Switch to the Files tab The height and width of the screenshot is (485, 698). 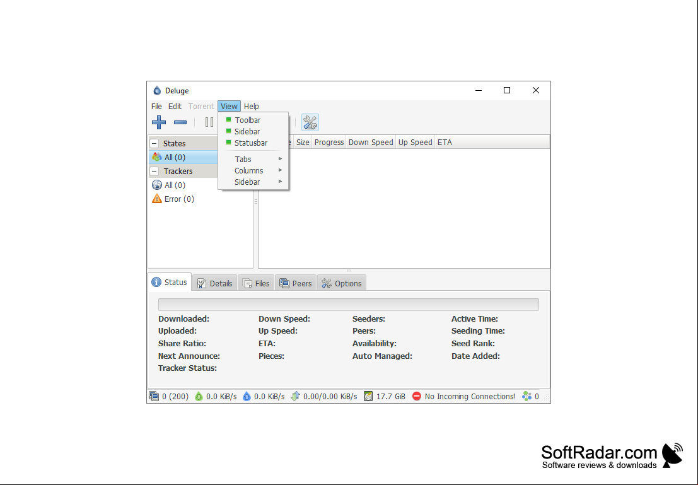(256, 283)
